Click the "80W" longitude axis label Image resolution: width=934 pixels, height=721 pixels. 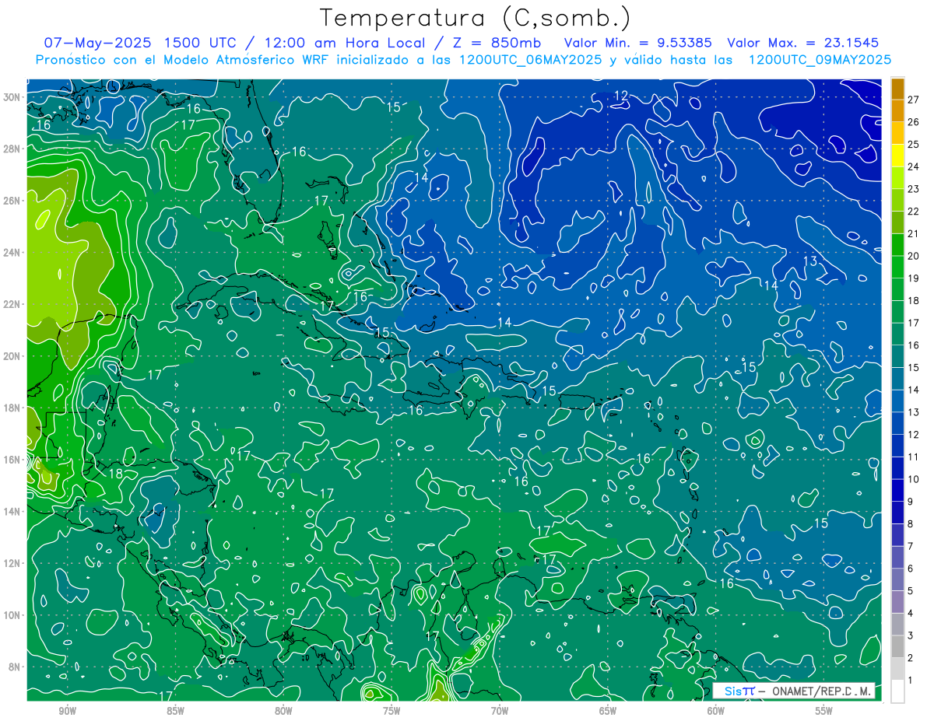(283, 711)
